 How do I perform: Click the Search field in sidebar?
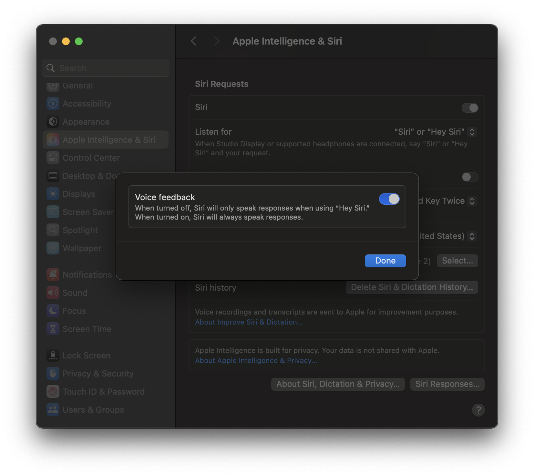click(106, 68)
